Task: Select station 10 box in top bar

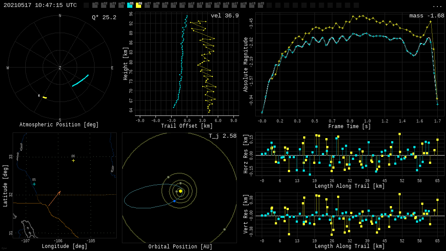Action: (x=173, y=5)
